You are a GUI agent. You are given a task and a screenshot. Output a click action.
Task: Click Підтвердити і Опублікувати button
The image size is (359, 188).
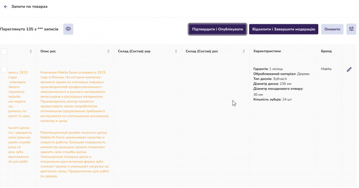click(217, 29)
